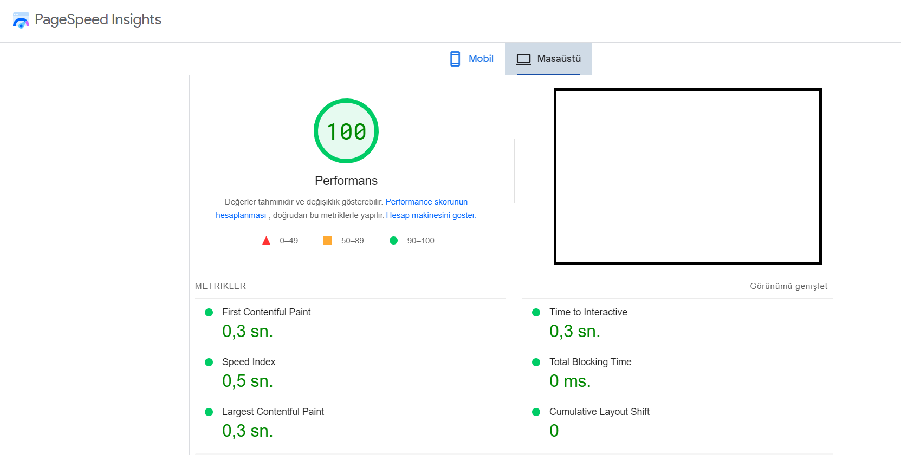Screen dimensions: 901x455
Task: Click the Total Blocking Time label
Action: tap(591, 362)
